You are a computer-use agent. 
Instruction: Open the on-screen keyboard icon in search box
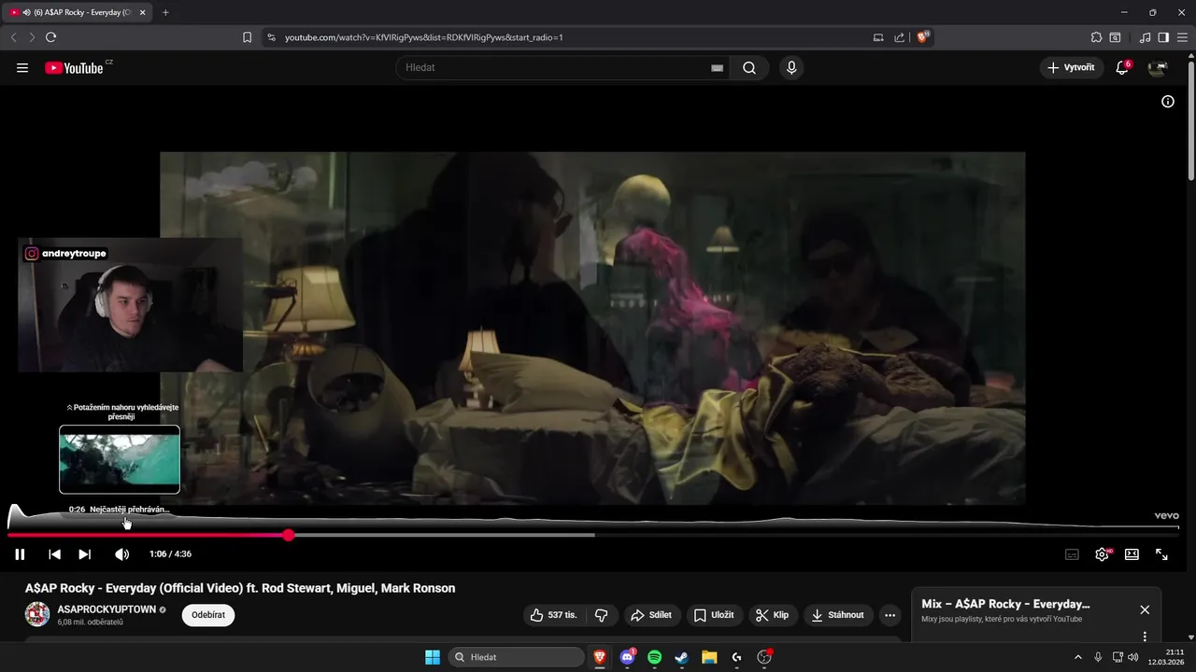click(717, 68)
